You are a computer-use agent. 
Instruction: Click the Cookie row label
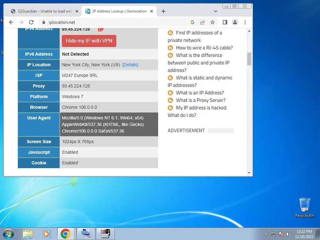coord(39,163)
